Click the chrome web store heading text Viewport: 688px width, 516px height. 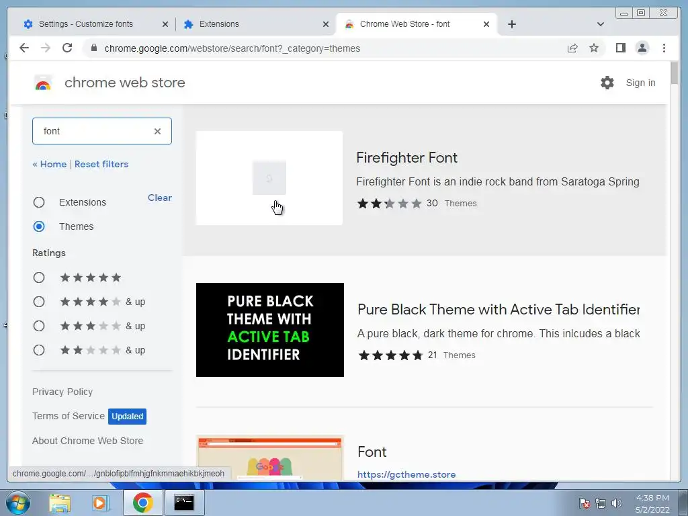click(124, 83)
